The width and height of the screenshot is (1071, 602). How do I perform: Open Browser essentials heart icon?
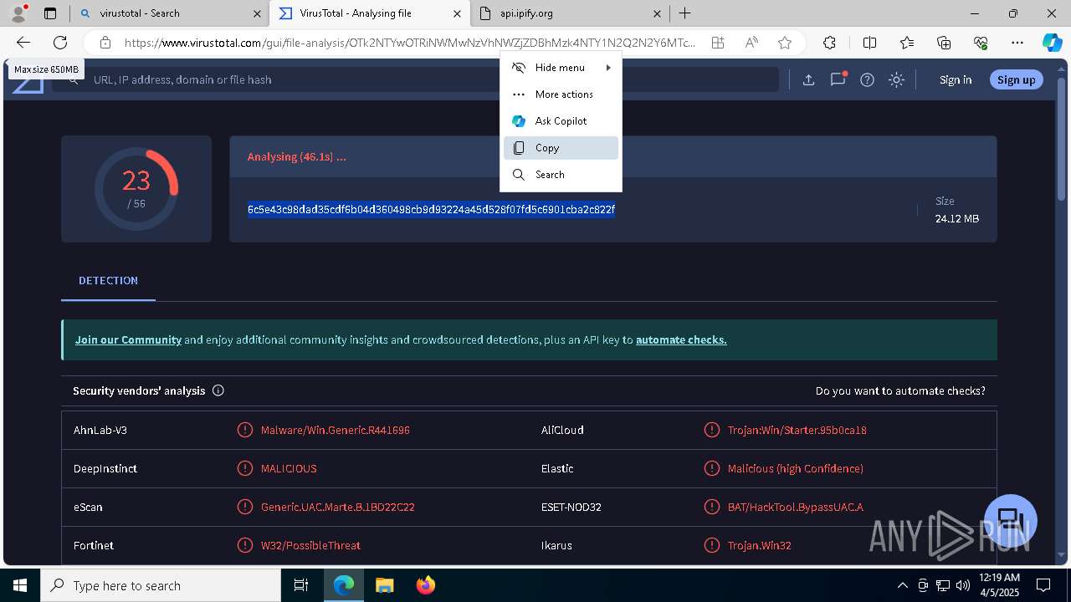pyautogui.click(x=981, y=43)
